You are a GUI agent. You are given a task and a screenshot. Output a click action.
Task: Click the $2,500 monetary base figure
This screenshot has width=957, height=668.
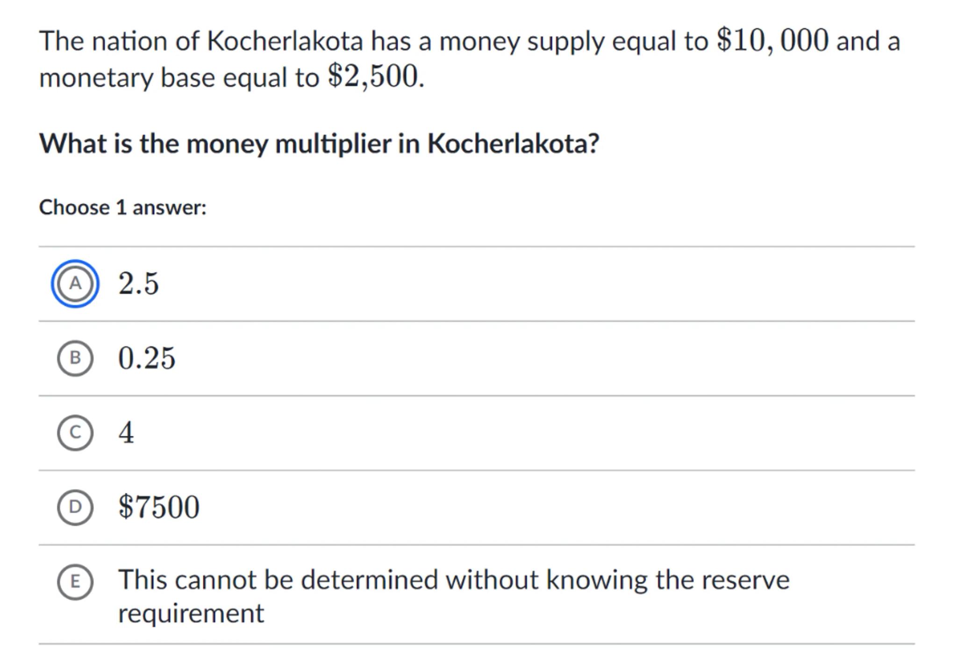374,77
